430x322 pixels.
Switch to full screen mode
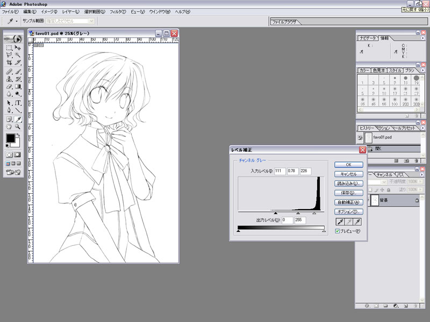(19, 164)
